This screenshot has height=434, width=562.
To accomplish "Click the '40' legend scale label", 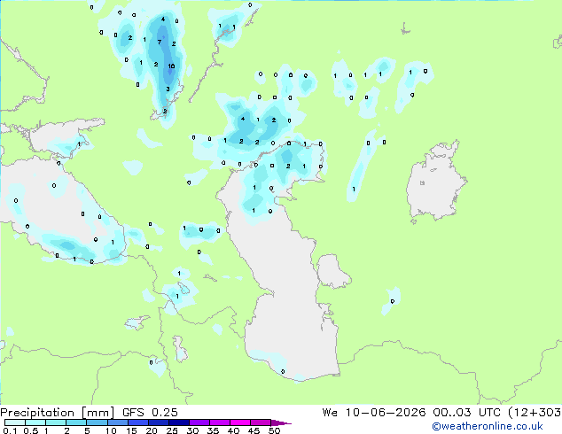I will (233, 430).
